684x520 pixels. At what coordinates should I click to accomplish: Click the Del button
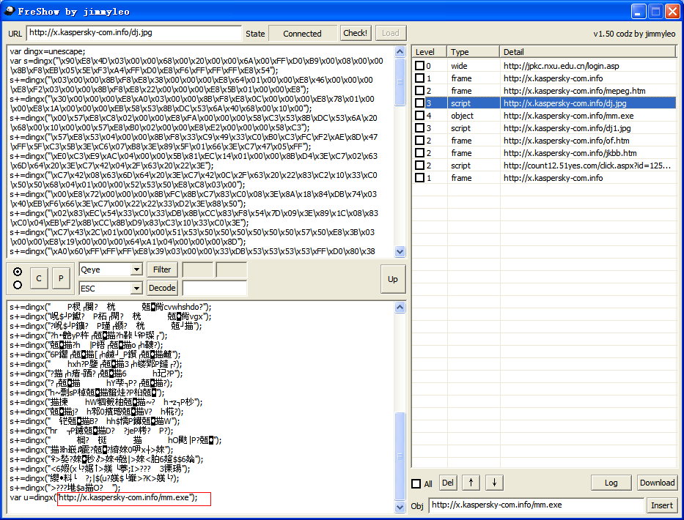447,483
